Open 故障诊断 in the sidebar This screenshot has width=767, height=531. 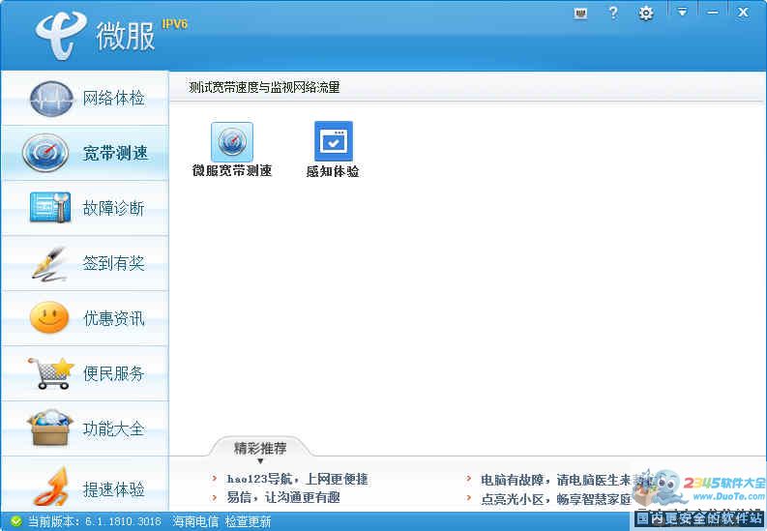pyautogui.click(x=84, y=208)
